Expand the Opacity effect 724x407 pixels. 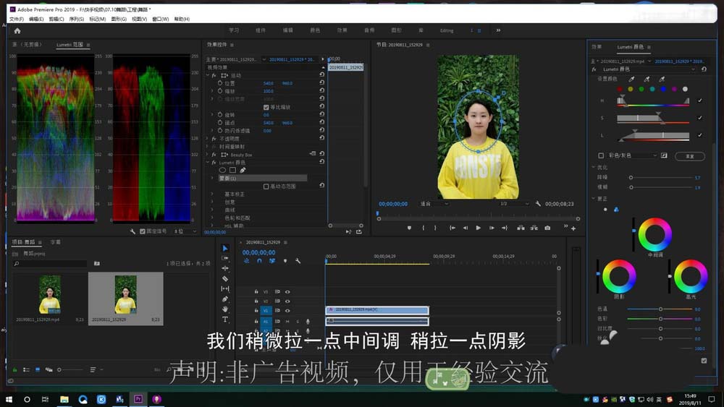pos(207,138)
